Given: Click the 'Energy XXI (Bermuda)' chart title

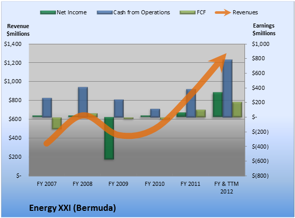Looking at the screenshot, I should click(x=73, y=208).
